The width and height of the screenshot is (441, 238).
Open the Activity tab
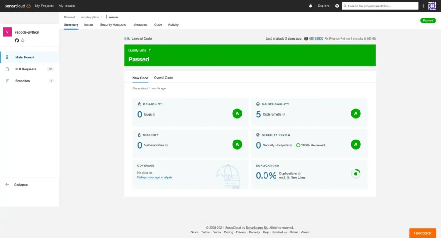[x=173, y=24]
